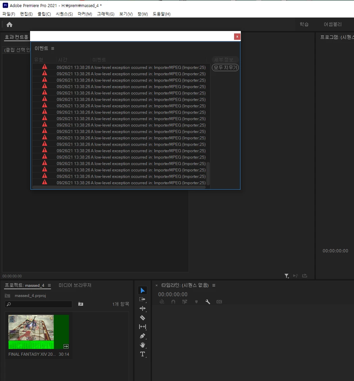Select the Hand tool
The image size is (354, 381).
143,345
